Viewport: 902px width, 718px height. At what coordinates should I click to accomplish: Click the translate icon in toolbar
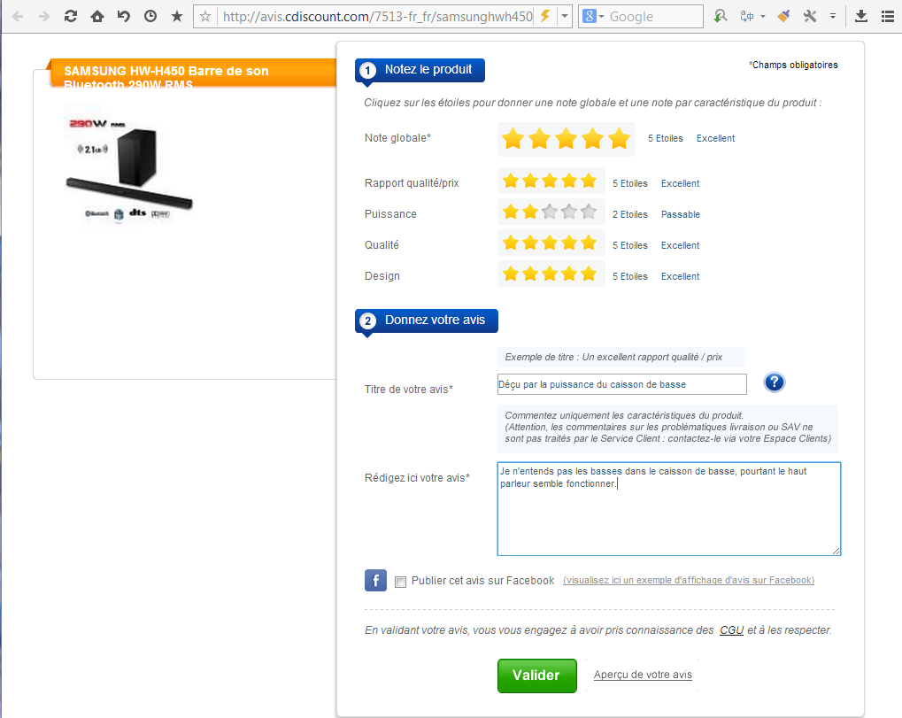pos(747,16)
